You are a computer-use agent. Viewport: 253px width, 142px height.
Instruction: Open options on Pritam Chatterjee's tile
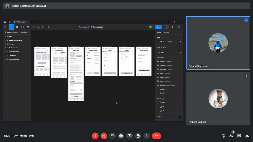[x=246, y=20]
